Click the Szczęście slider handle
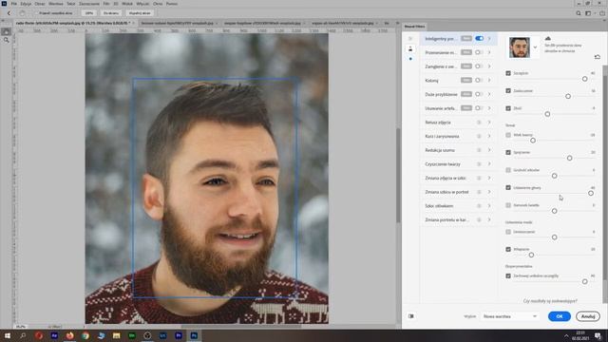The image size is (608, 342). [585, 79]
